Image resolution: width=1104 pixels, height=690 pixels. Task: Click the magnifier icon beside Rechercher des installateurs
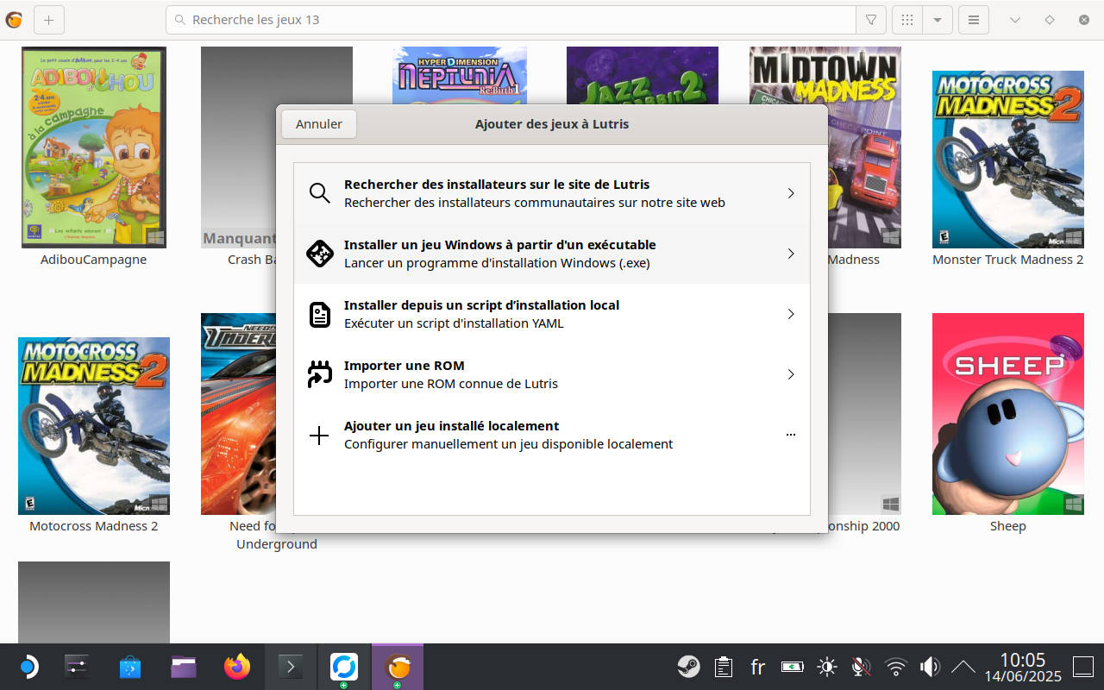[320, 193]
